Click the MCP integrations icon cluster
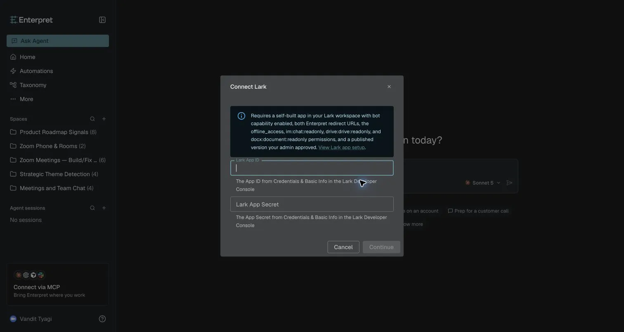 (x=29, y=275)
